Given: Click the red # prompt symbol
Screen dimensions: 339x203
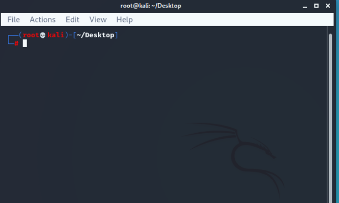Looking at the screenshot, I should coord(17,43).
